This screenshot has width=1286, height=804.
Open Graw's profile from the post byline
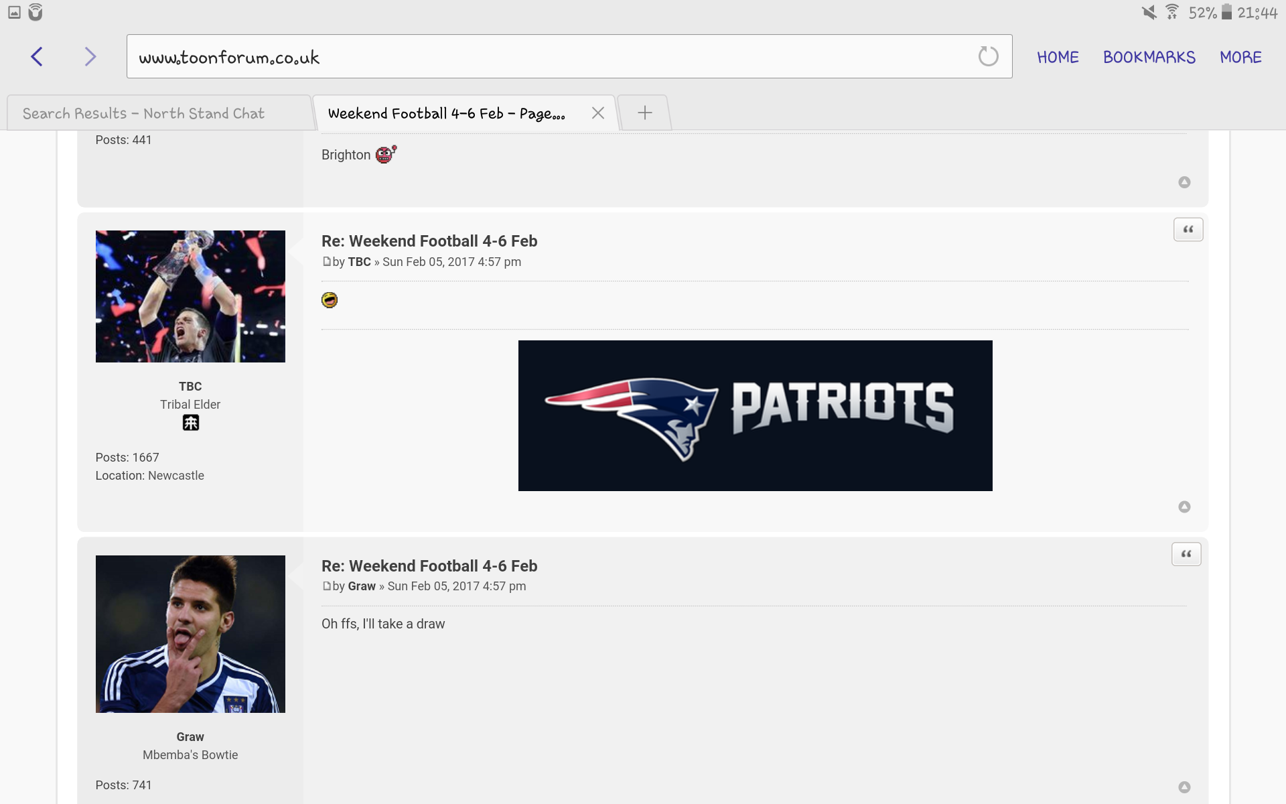(x=362, y=586)
